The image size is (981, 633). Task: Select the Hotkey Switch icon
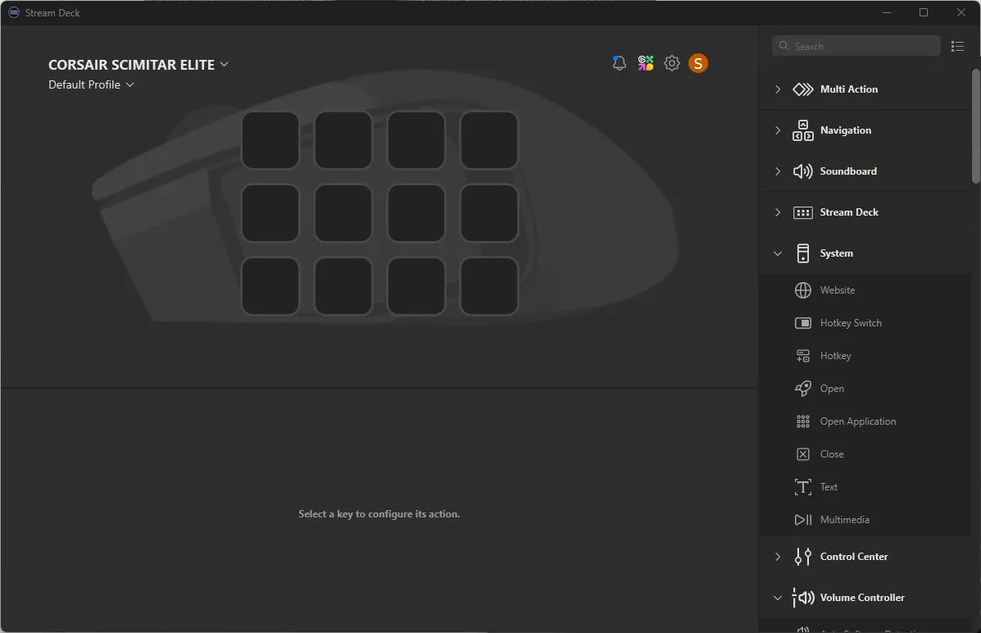pos(802,323)
